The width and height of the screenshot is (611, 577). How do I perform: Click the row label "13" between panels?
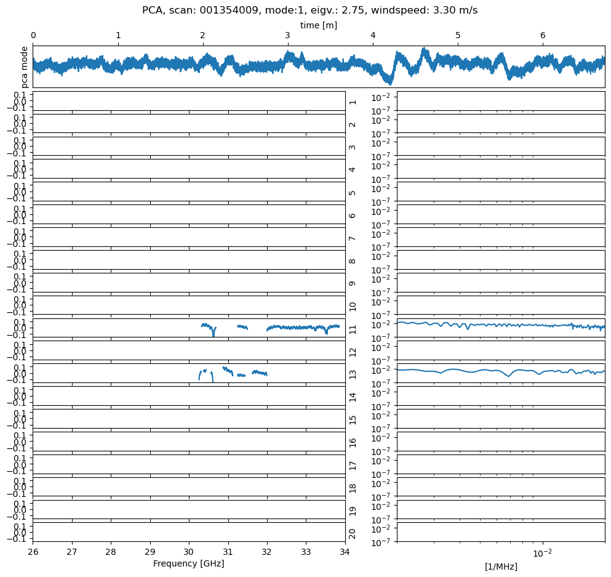click(x=353, y=373)
